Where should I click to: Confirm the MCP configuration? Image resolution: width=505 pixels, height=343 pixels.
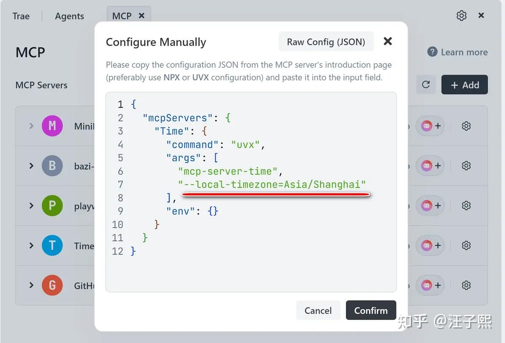[x=371, y=311]
